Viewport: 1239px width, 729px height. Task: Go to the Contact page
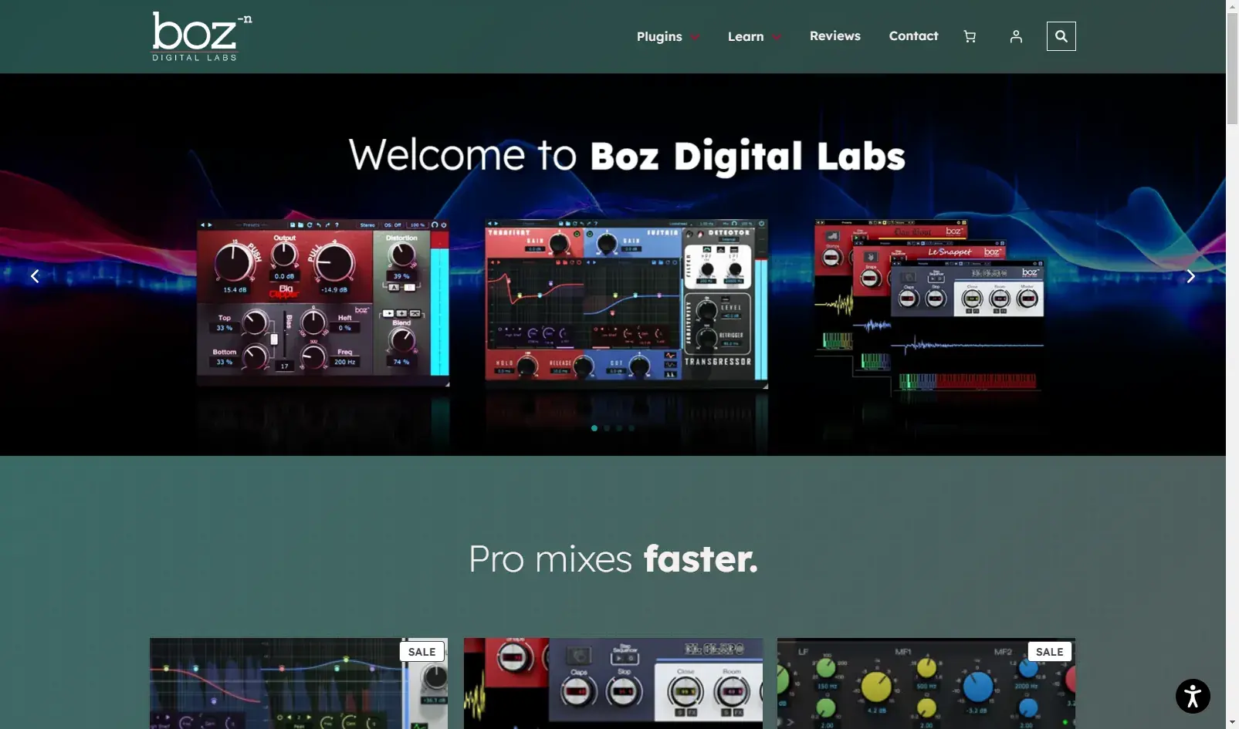(913, 36)
